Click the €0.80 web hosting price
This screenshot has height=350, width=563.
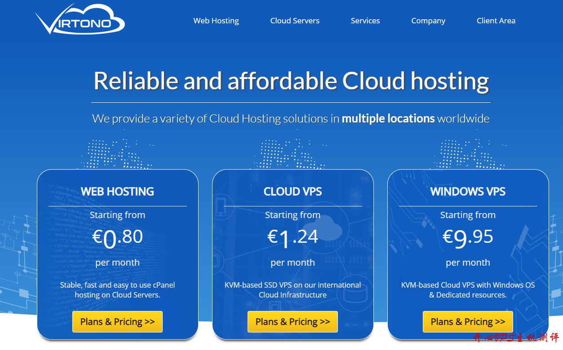pos(117,237)
